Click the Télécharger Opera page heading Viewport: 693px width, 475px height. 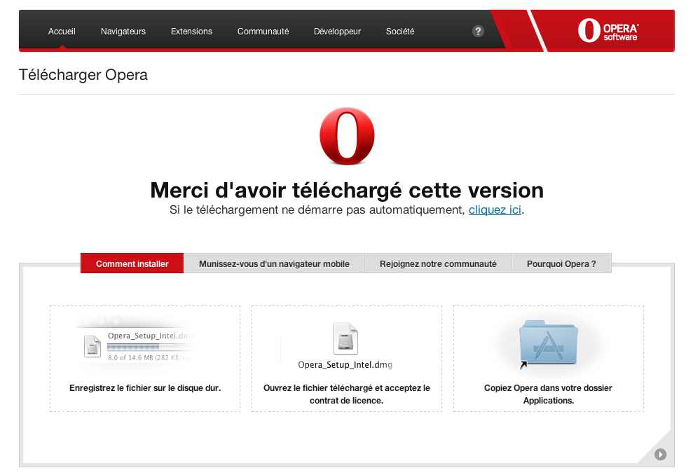(83, 75)
